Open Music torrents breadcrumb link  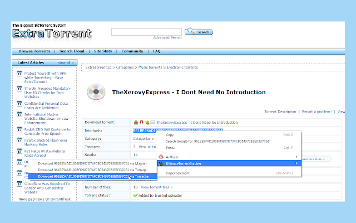coord(150,67)
